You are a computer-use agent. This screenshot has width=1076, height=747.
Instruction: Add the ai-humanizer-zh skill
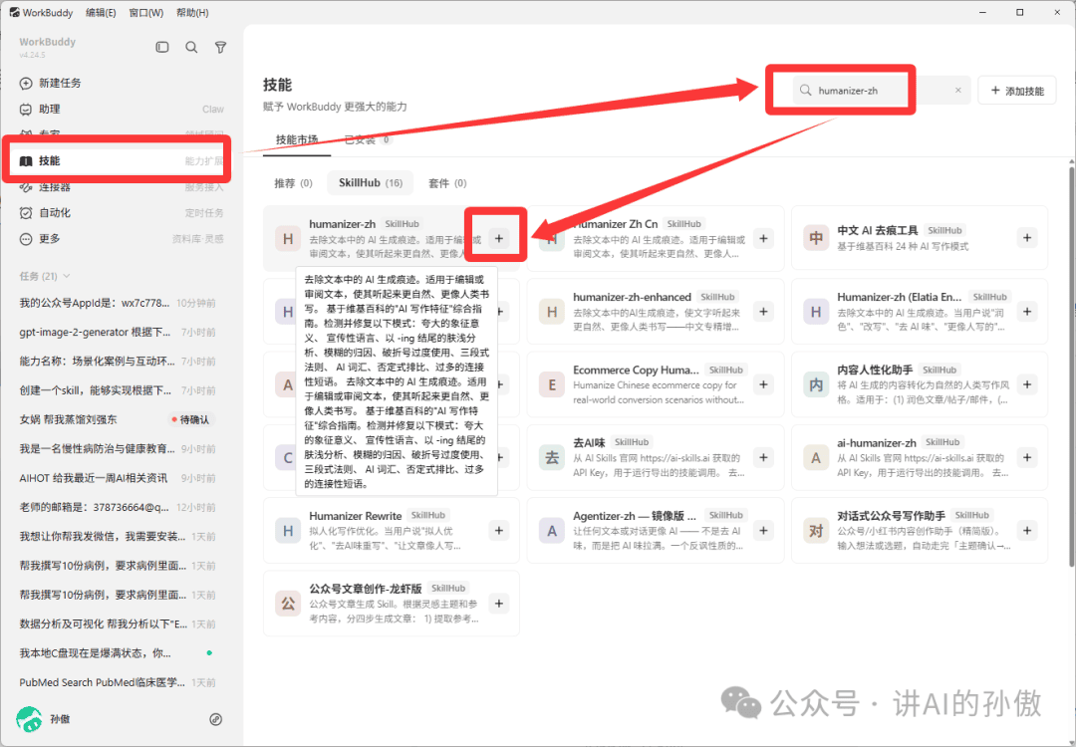pos(1026,457)
